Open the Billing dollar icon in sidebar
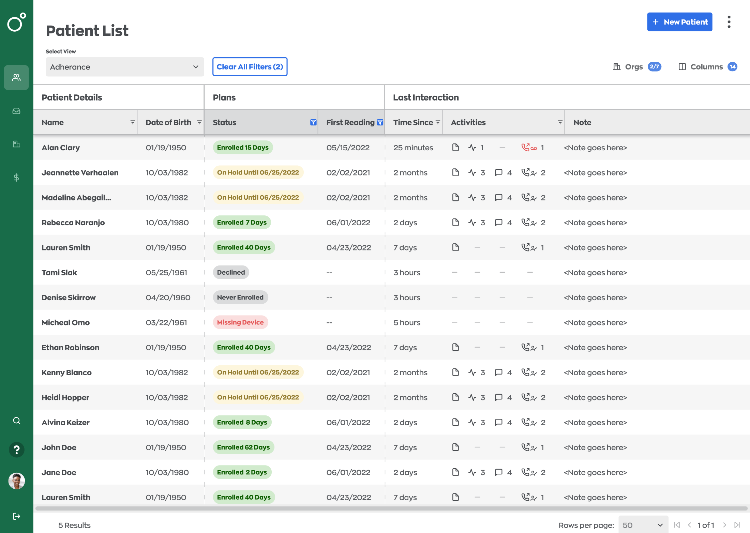Viewport: 750px width, 533px height. 16,177
